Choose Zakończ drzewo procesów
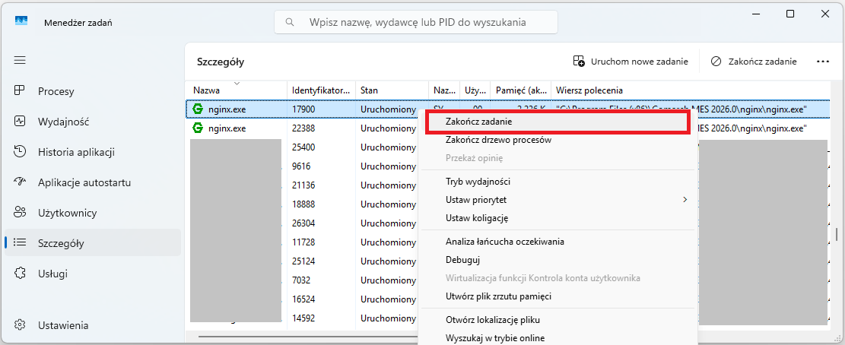Screen dimensions: 845x345 click(x=558, y=140)
